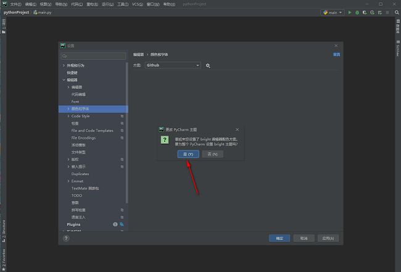Click the green question mark icon in dialog

tap(165, 140)
